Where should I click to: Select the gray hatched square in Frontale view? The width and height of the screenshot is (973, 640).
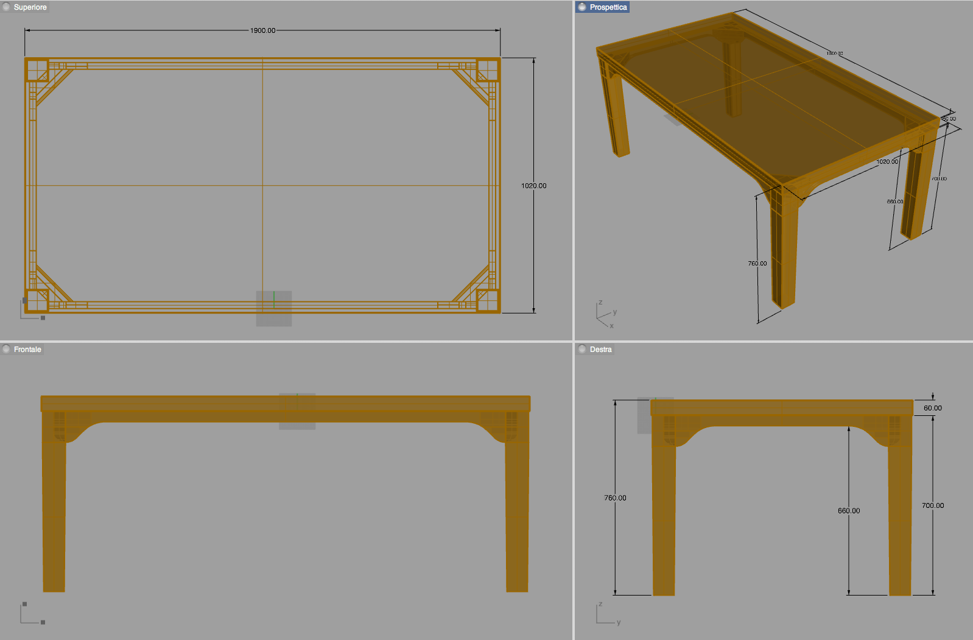[x=297, y=412]
